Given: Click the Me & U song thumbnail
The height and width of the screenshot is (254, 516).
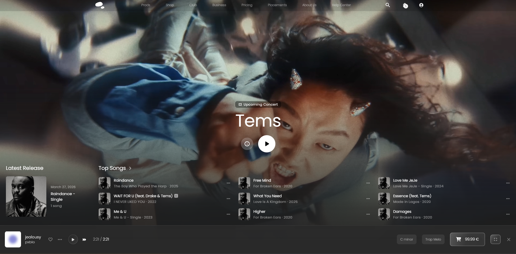Looking at the screenshot, I should (105, 214).
